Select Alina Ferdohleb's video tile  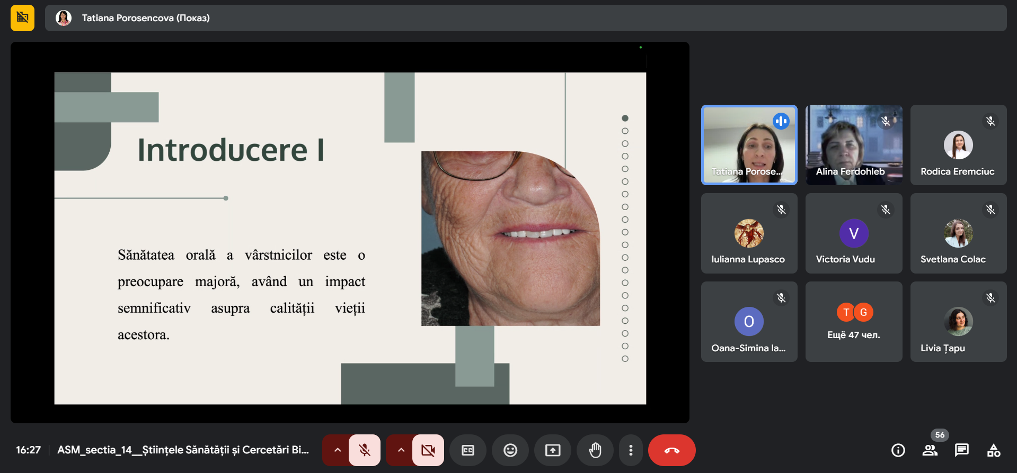[x=854, y=145]
